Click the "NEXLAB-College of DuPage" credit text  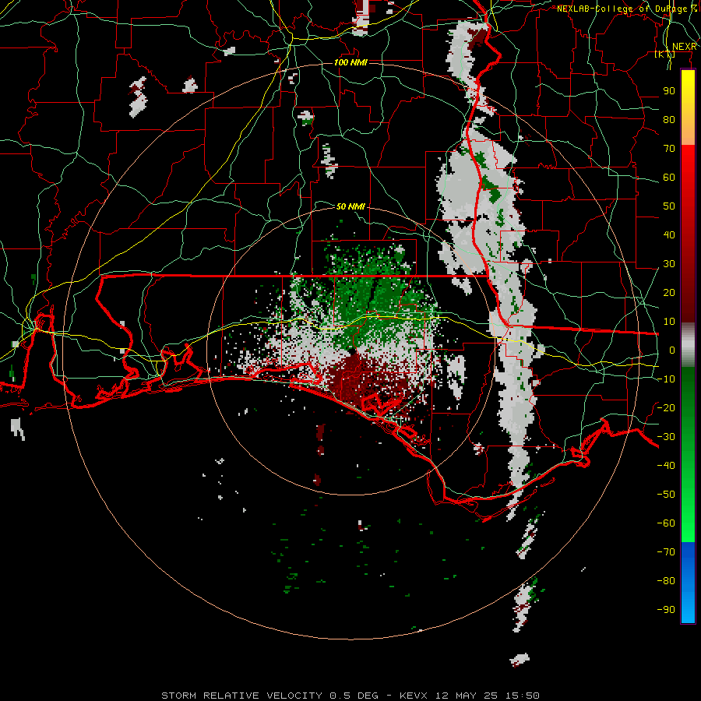click(623, 9)
